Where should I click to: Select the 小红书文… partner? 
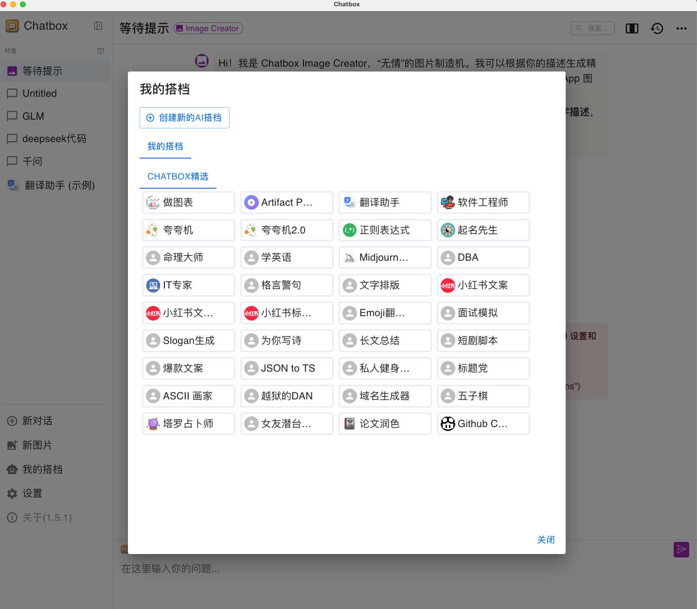pyautogui.click(x=189, y=313)
